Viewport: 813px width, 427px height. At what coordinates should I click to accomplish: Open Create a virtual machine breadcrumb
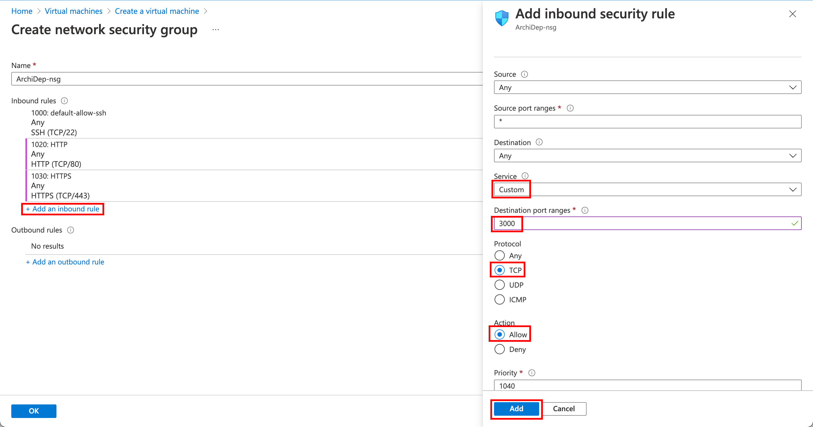click(157, 11)
